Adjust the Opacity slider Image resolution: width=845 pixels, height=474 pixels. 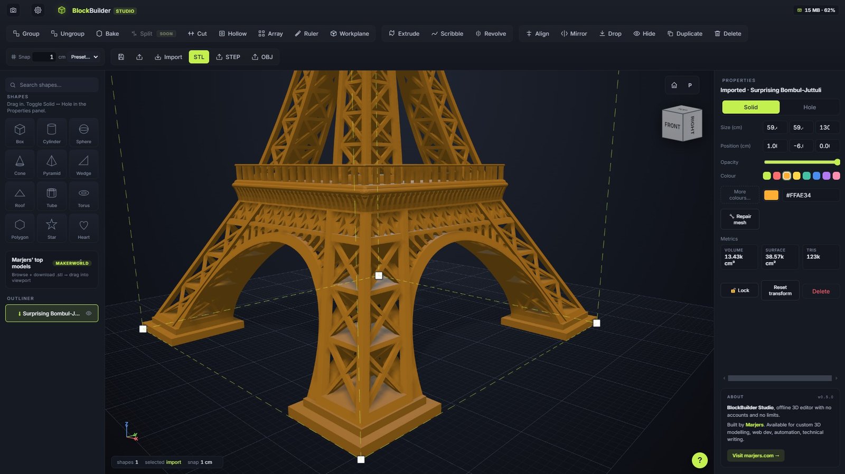[x=802, y=162]
